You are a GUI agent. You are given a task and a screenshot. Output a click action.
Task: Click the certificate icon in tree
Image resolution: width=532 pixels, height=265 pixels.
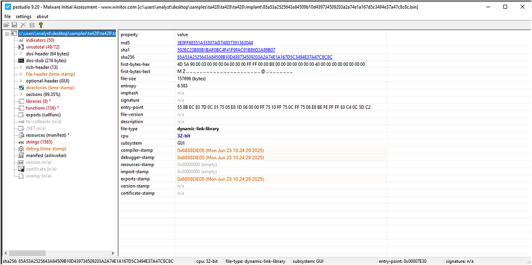(21, 169)
